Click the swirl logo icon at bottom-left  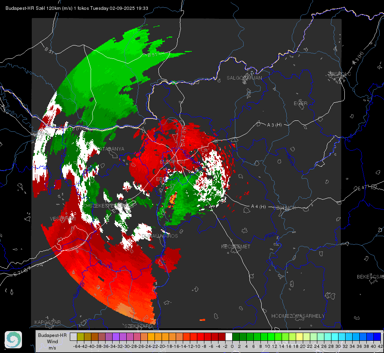coord(13,340)
